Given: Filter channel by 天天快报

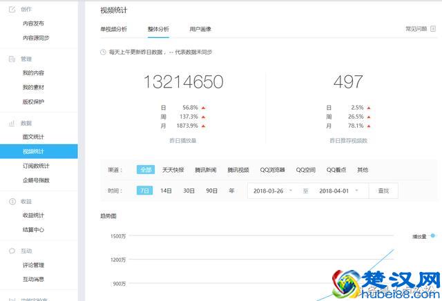Looking at the screenshot, I should coord(173,170).
